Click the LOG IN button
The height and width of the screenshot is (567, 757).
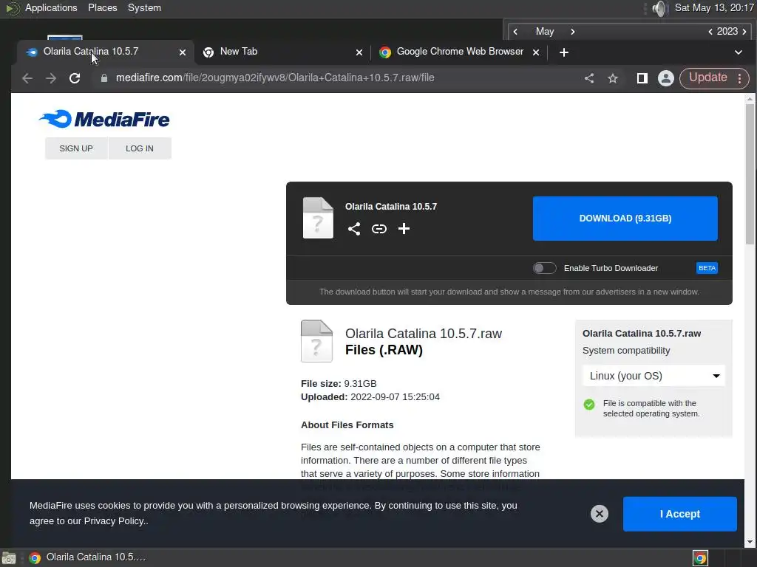[140, 148]
